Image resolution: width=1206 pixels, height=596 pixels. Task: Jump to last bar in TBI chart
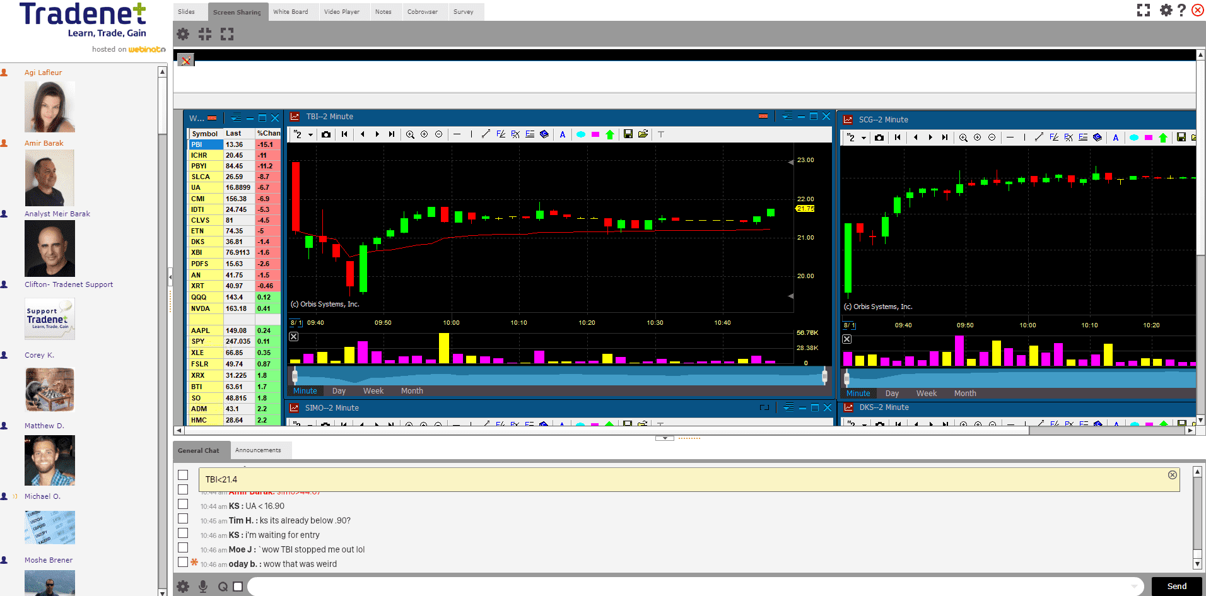(x=392, y=134)
